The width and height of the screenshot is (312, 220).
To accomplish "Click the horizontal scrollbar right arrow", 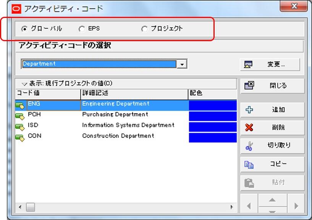I will tap(232, 207).
